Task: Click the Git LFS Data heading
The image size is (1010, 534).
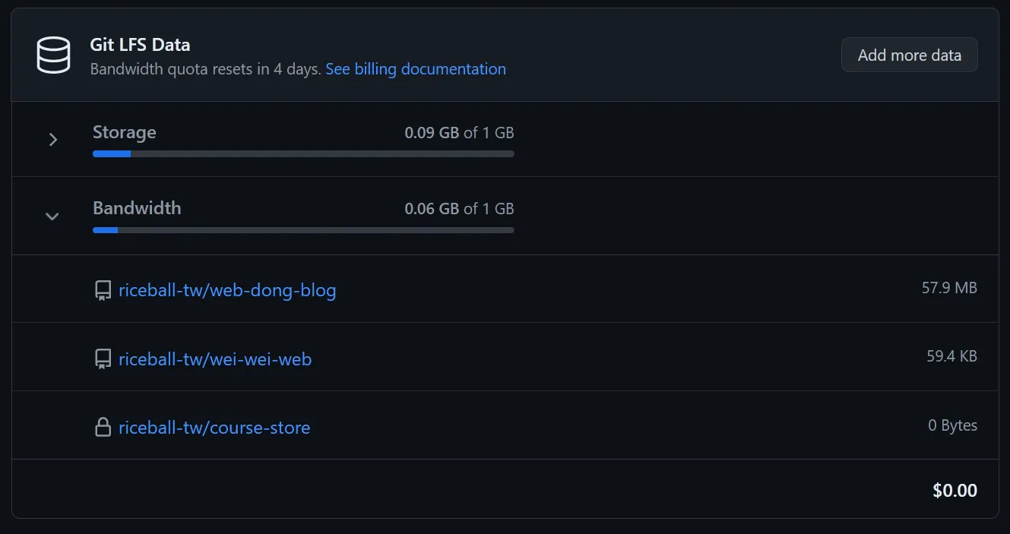Action: [x=140, y=45]
